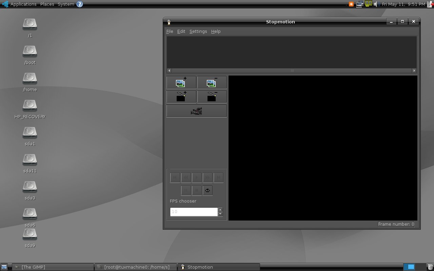Viewport: 434px width, 271px height.
Task: Click the pause playback button
Action: pos(186,190)
